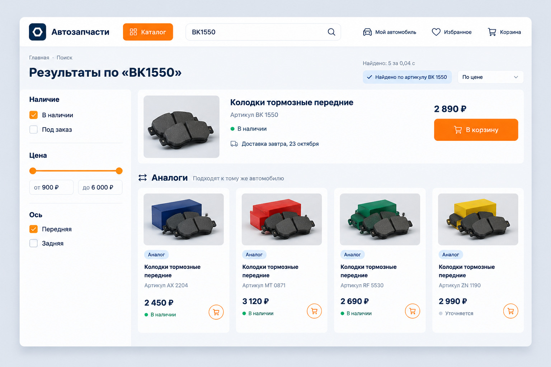
Task: Open Избранное heart icon
Action: (436, 32)
